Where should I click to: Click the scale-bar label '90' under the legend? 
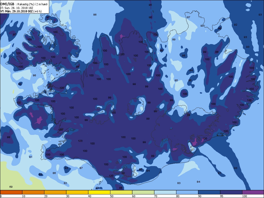click(x=200, y=196)
